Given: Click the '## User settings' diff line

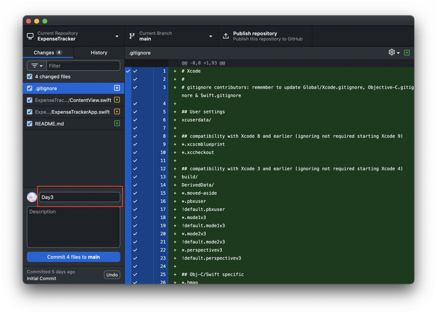Looking at the screenshot, I should [x=203, y=112].
